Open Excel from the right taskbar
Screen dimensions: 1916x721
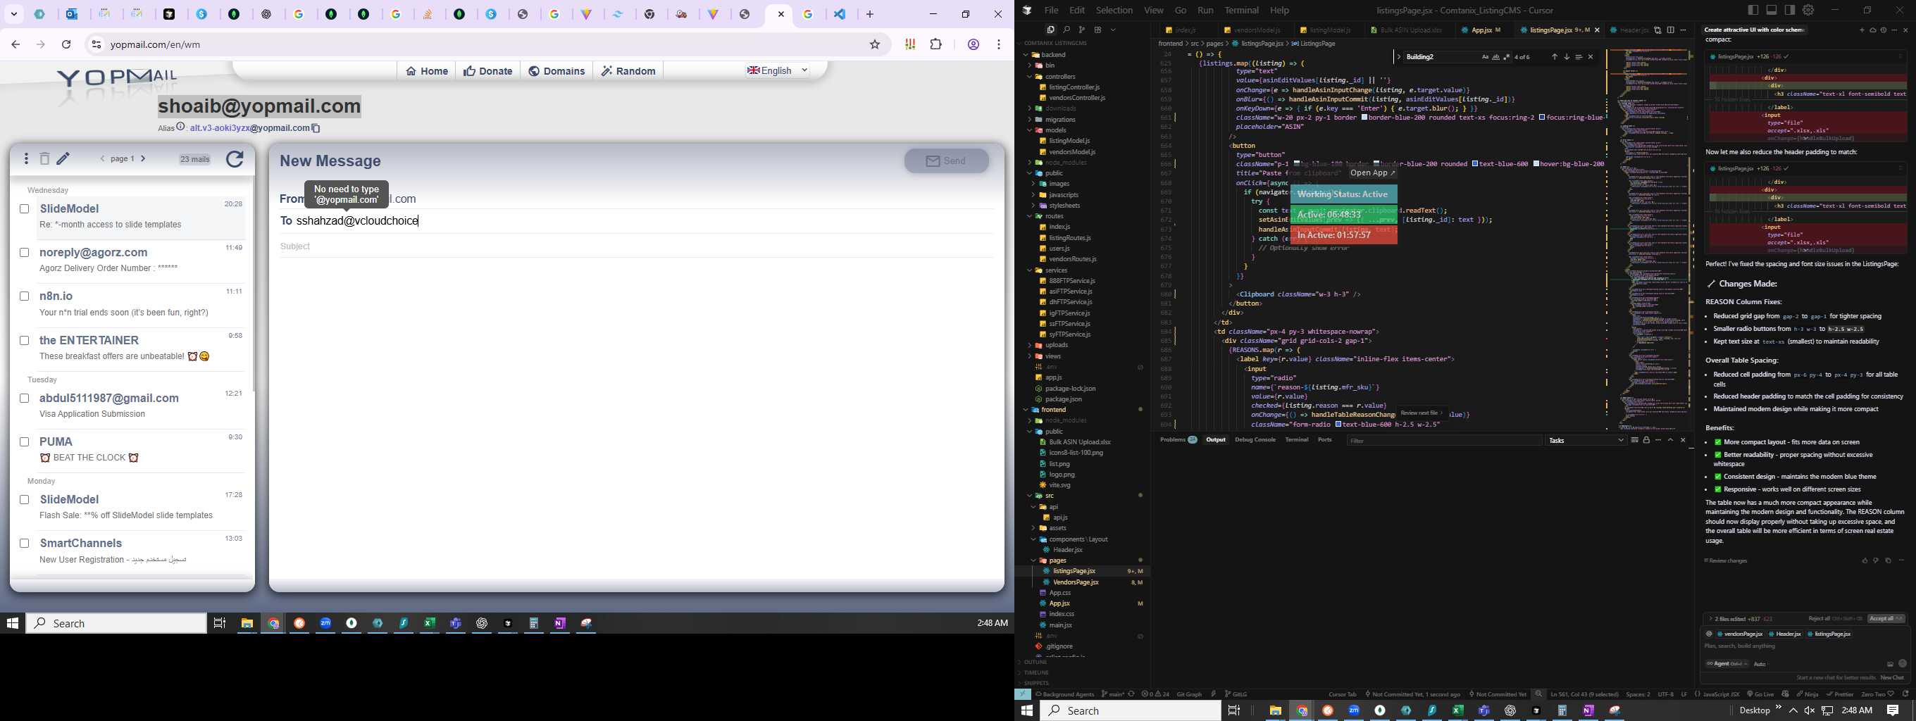[1457, 710]
